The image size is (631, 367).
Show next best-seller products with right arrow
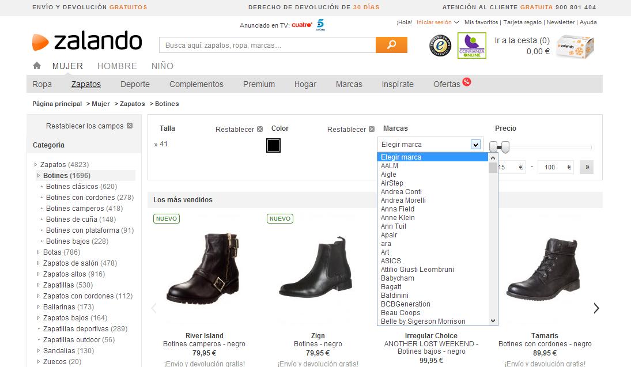[596, 308]
